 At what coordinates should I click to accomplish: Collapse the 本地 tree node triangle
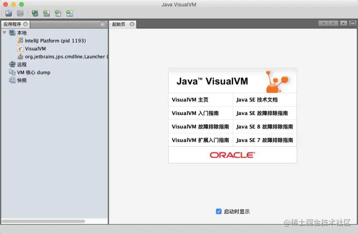pyautogui.click(x=4, y=33)
